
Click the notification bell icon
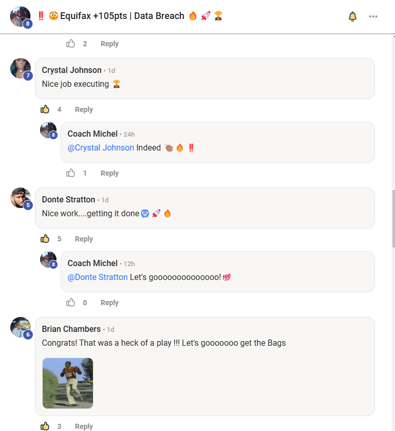point(352,16)
